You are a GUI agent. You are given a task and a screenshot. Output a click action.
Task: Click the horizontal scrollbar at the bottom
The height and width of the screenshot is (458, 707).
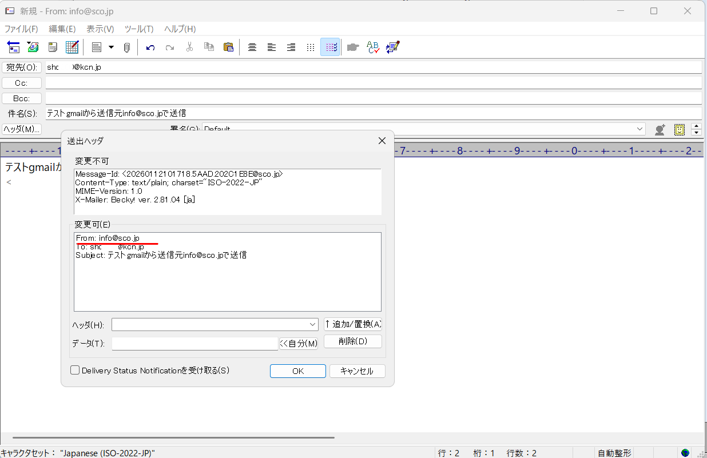click(x=172, y=437)
